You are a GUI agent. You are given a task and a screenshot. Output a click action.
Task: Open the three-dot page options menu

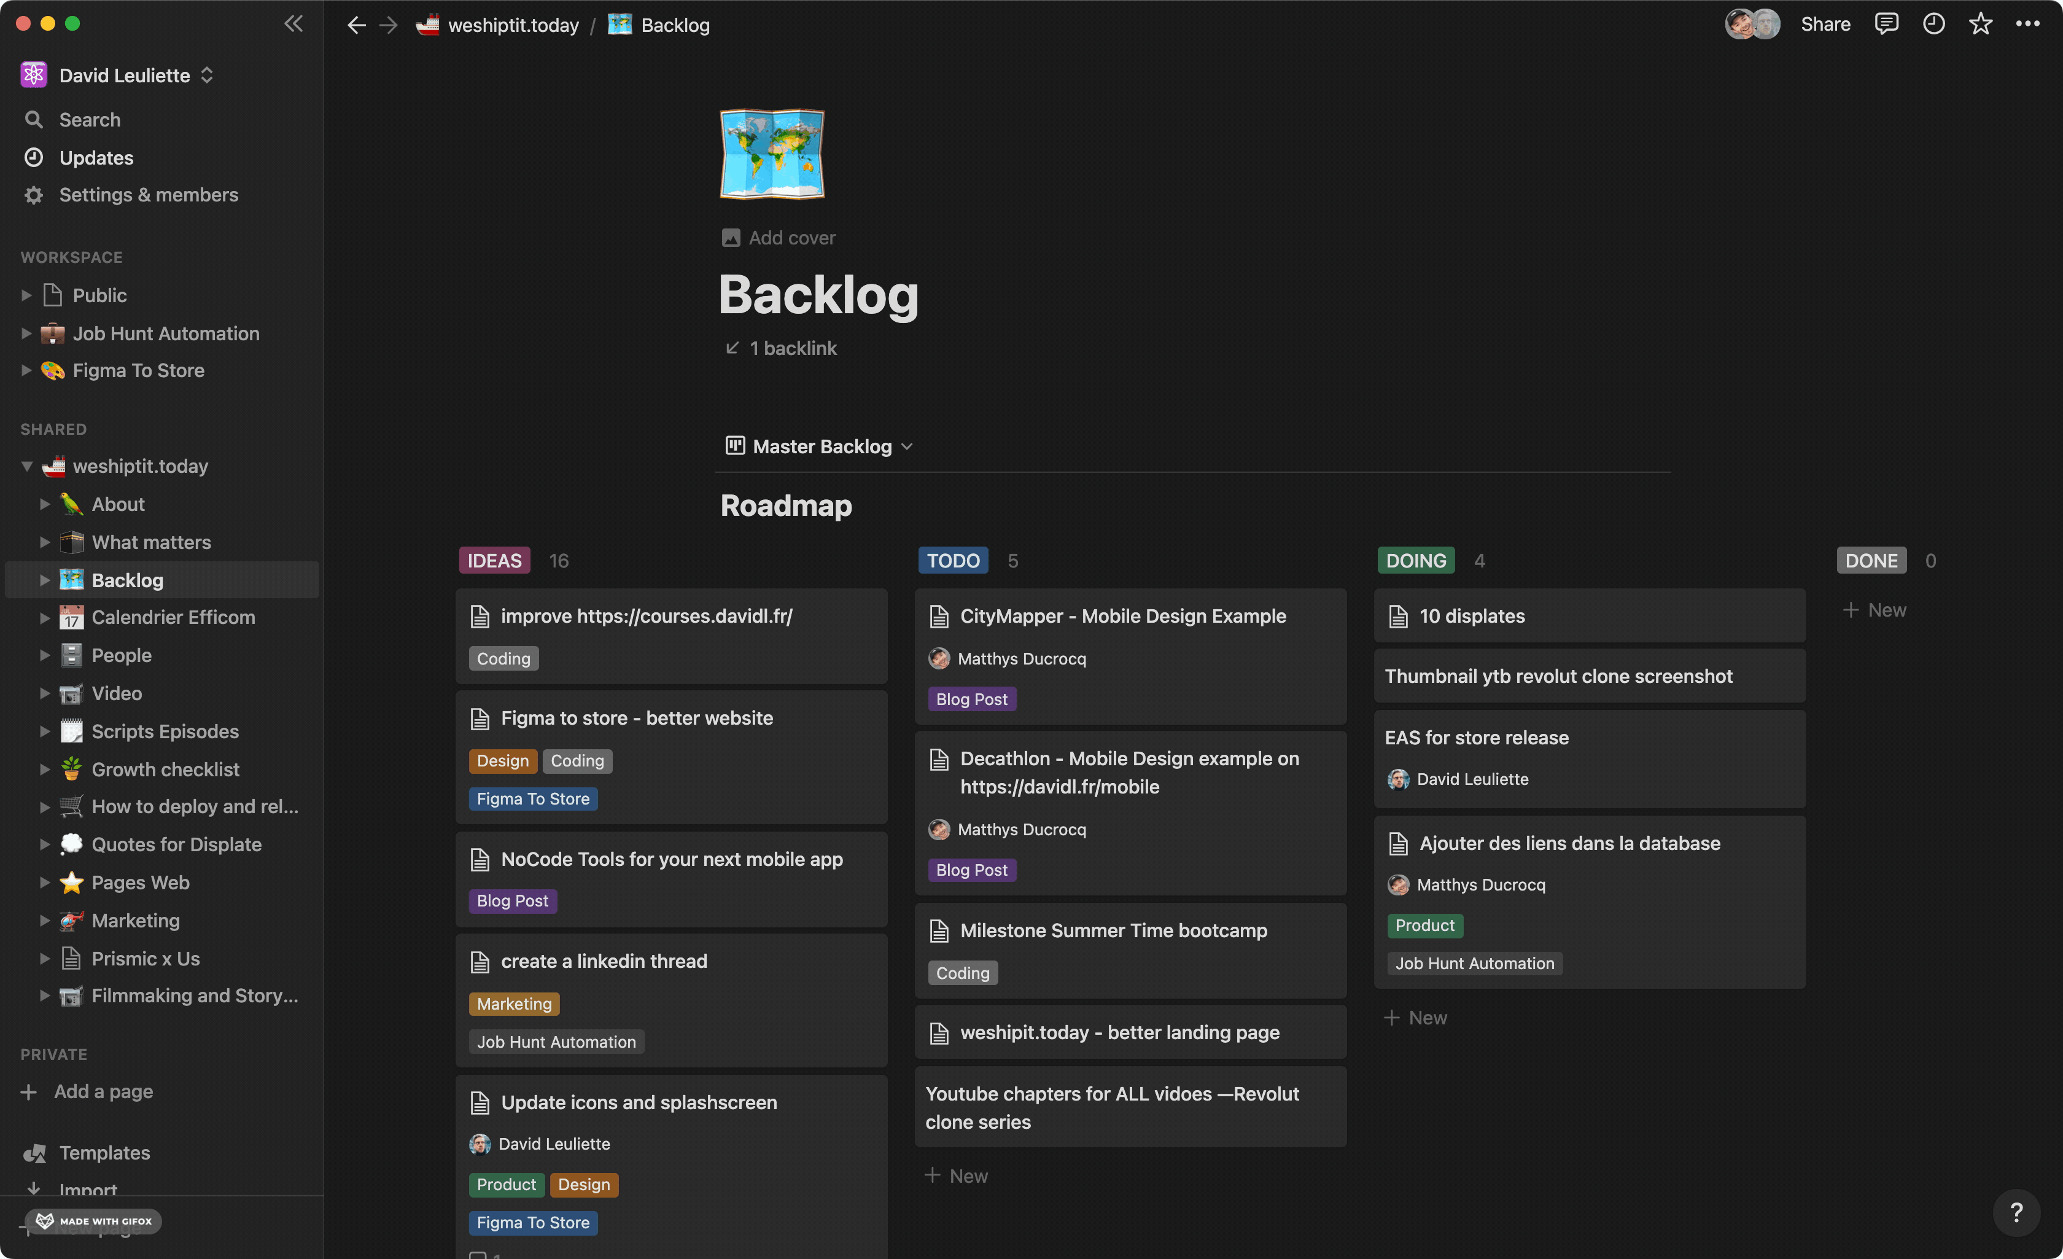[x=2027, y=25]
